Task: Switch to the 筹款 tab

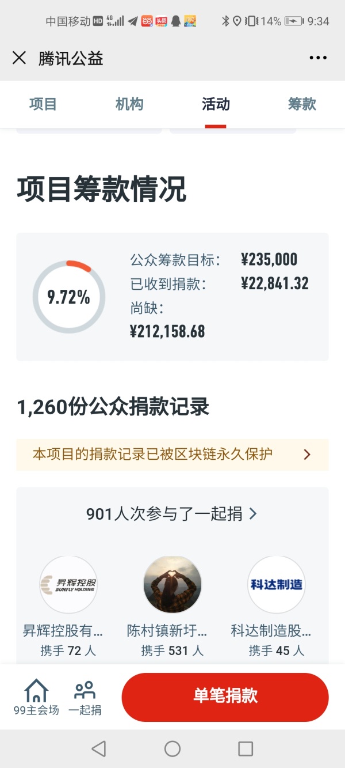Action: tap(302, 104)
